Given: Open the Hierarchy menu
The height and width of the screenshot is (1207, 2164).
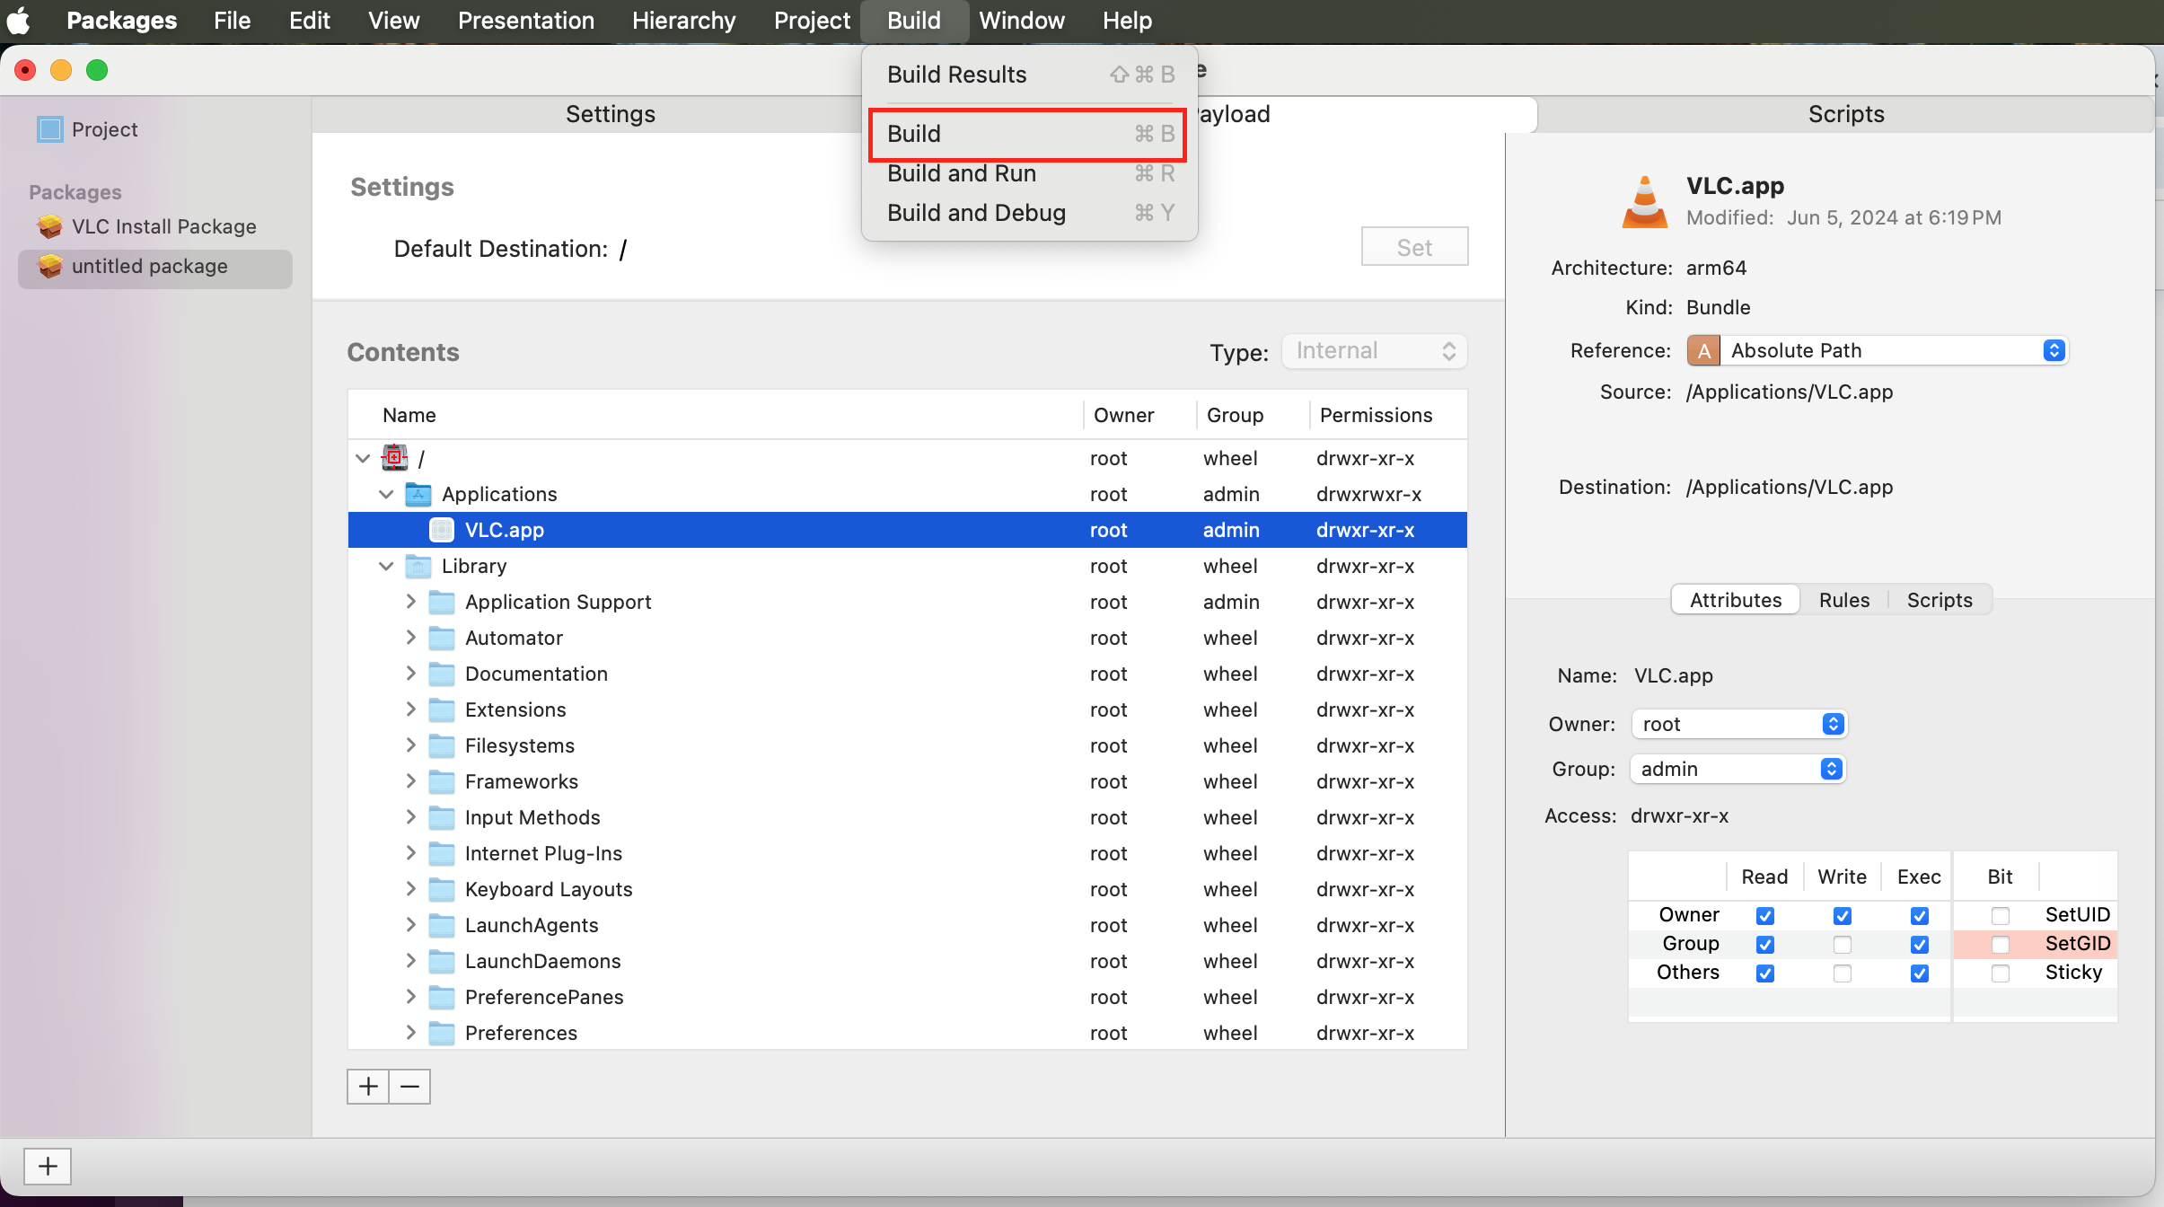Looking at the screenshot, I should coord(683,21).
